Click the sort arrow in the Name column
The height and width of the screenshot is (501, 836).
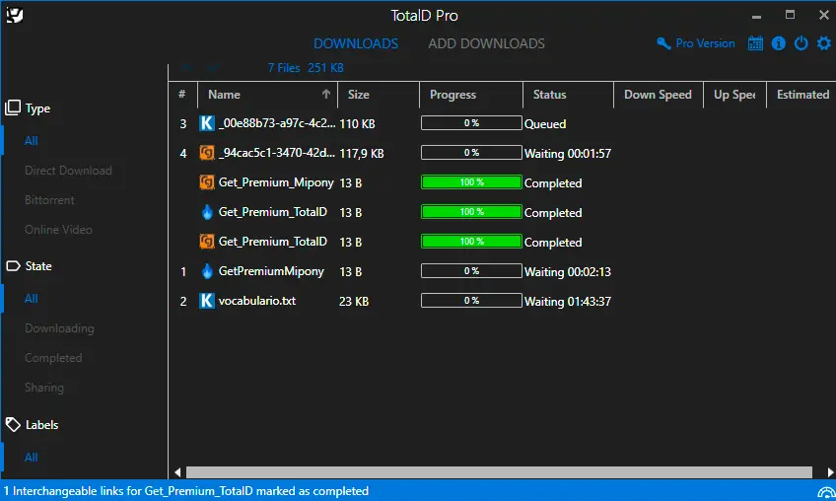pos(325,94)
